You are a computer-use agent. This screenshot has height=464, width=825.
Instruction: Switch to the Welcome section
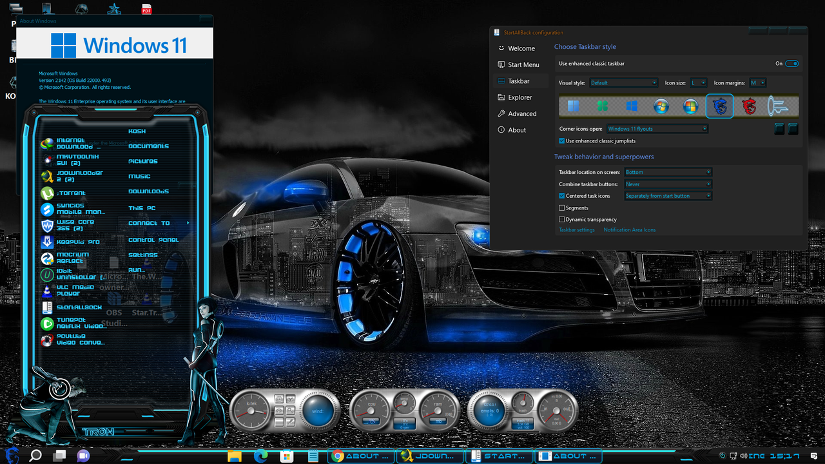(x=521, y=48)
